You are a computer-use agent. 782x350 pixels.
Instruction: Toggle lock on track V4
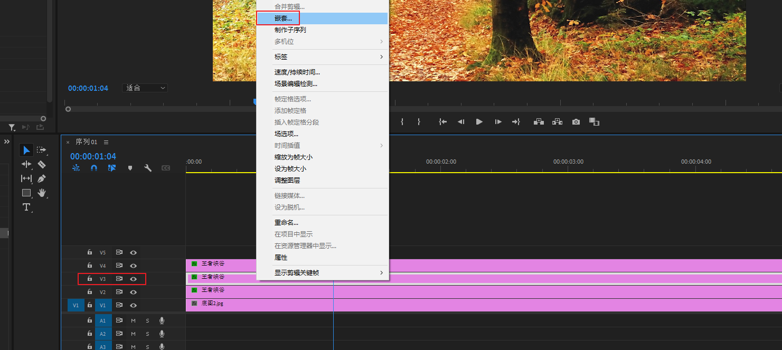[90, 266]
